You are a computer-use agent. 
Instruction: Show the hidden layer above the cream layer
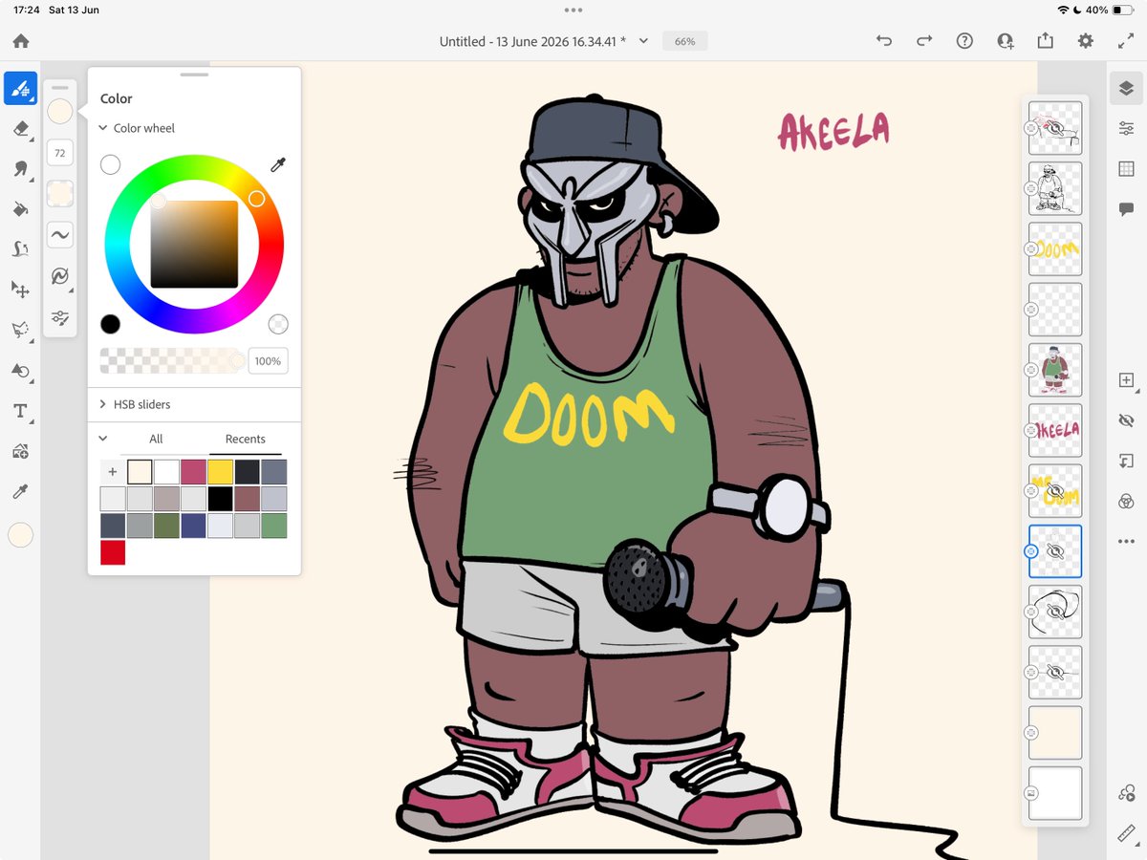coord(1055,672)
